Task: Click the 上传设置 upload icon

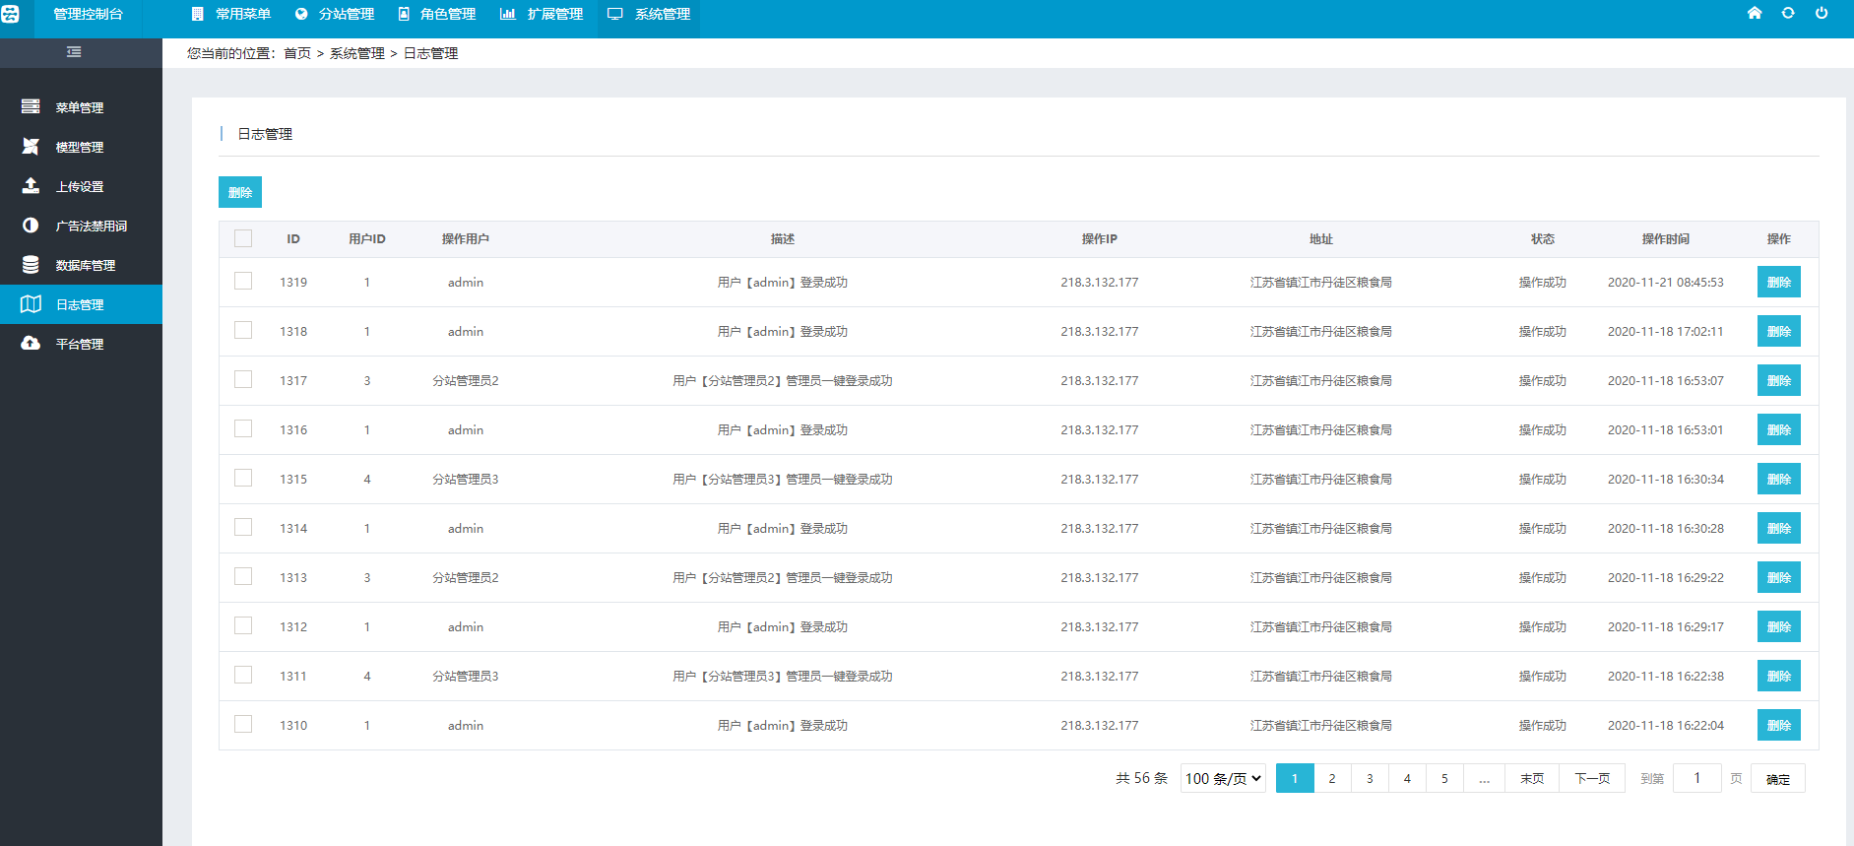Action: (31, 185)
